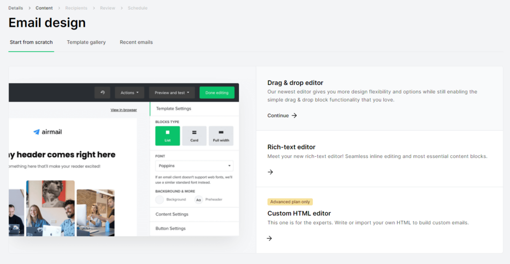The height and width of the screenshot is (264, 510).
Task: Go to Content breadcrumb step
Action: (44, 8)
